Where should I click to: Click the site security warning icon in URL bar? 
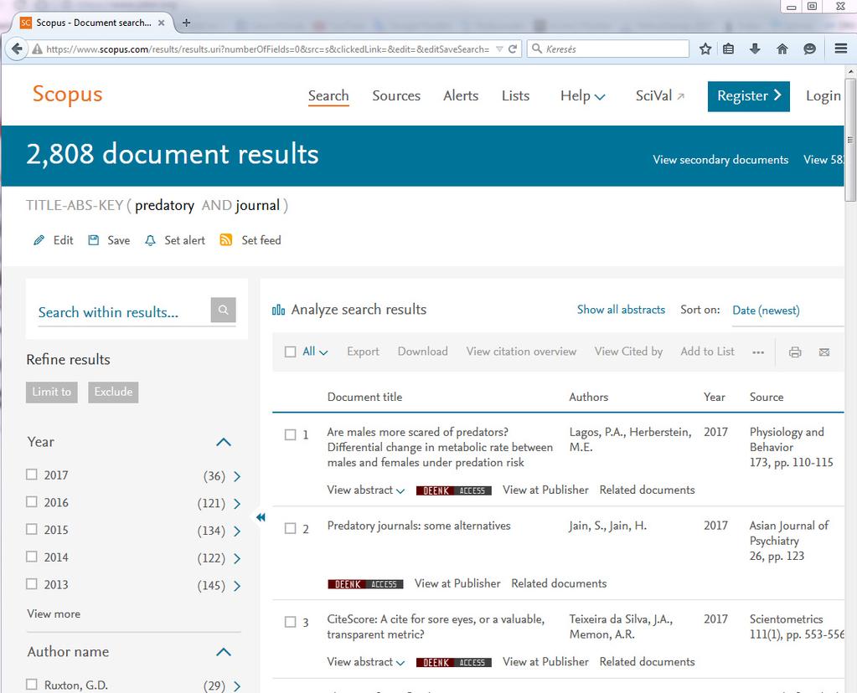point(37,49)
